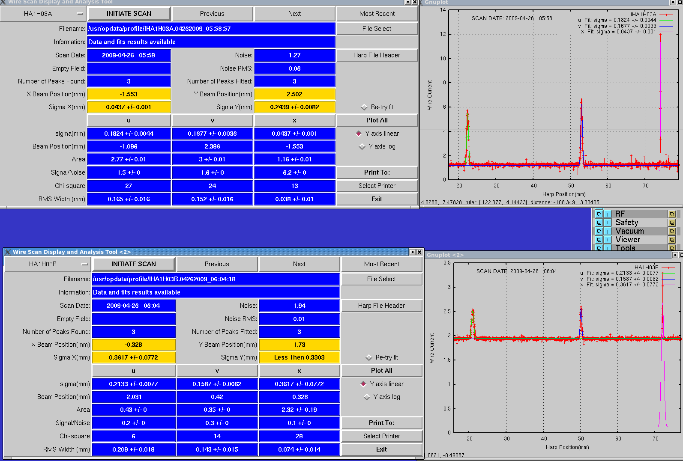Open Harp File Header in IHA1H03B window
The image size is (683, 461).
point(382,306)
